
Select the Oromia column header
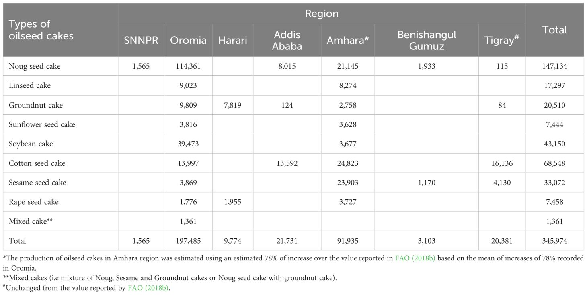[188, 40]
